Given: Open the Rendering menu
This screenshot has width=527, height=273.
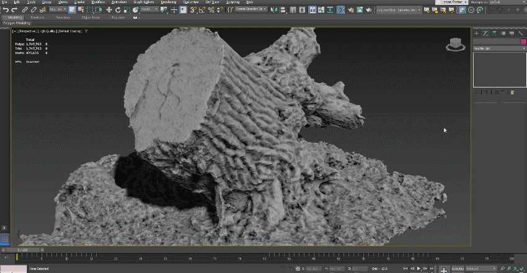Looking at the screenshot, I should [x=168, y=2].
